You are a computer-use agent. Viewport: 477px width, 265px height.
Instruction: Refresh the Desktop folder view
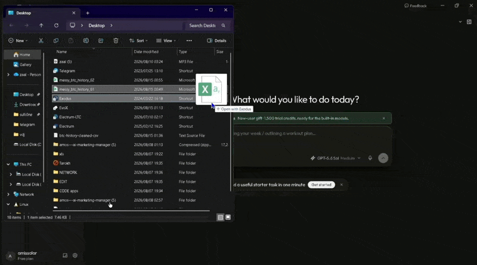(56, 26)
